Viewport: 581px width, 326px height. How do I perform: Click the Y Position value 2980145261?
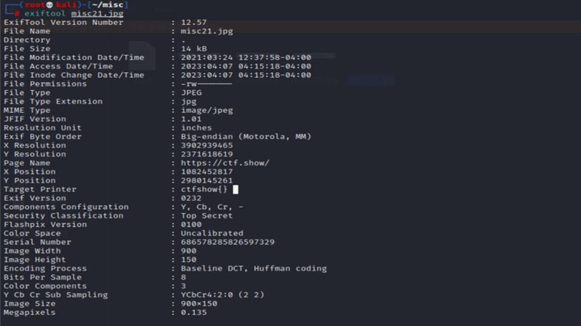[x=207, y=180]
